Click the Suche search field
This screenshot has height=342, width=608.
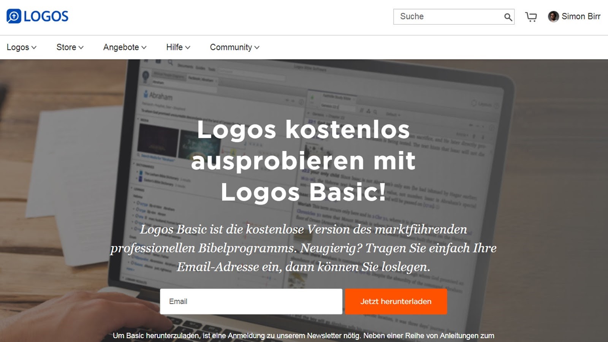pos(437,17)
